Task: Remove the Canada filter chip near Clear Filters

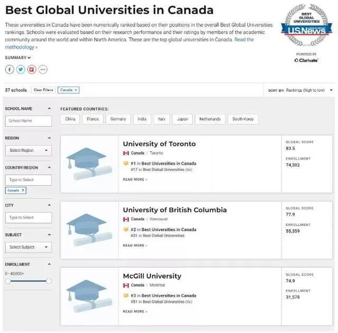Action: tap(76, 90)
